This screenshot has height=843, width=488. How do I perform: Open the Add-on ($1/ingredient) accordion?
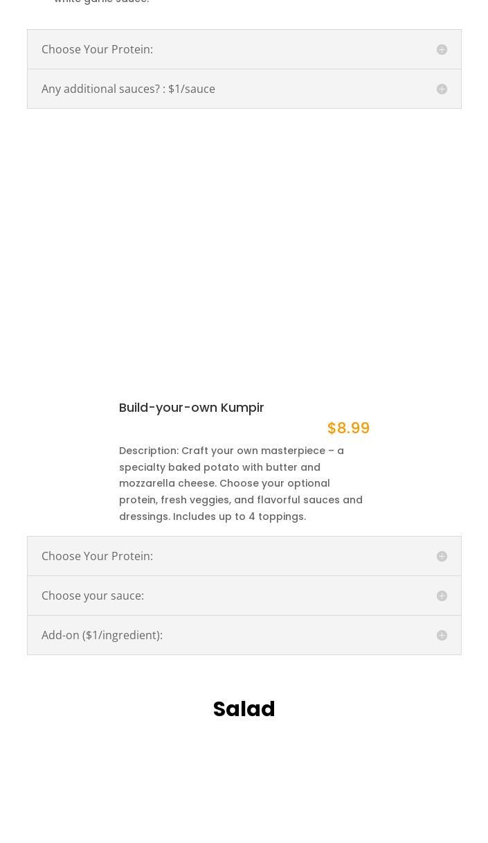(102, 635)
